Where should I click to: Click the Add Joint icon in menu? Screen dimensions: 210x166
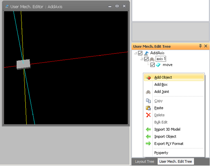[x=148, y=92]
